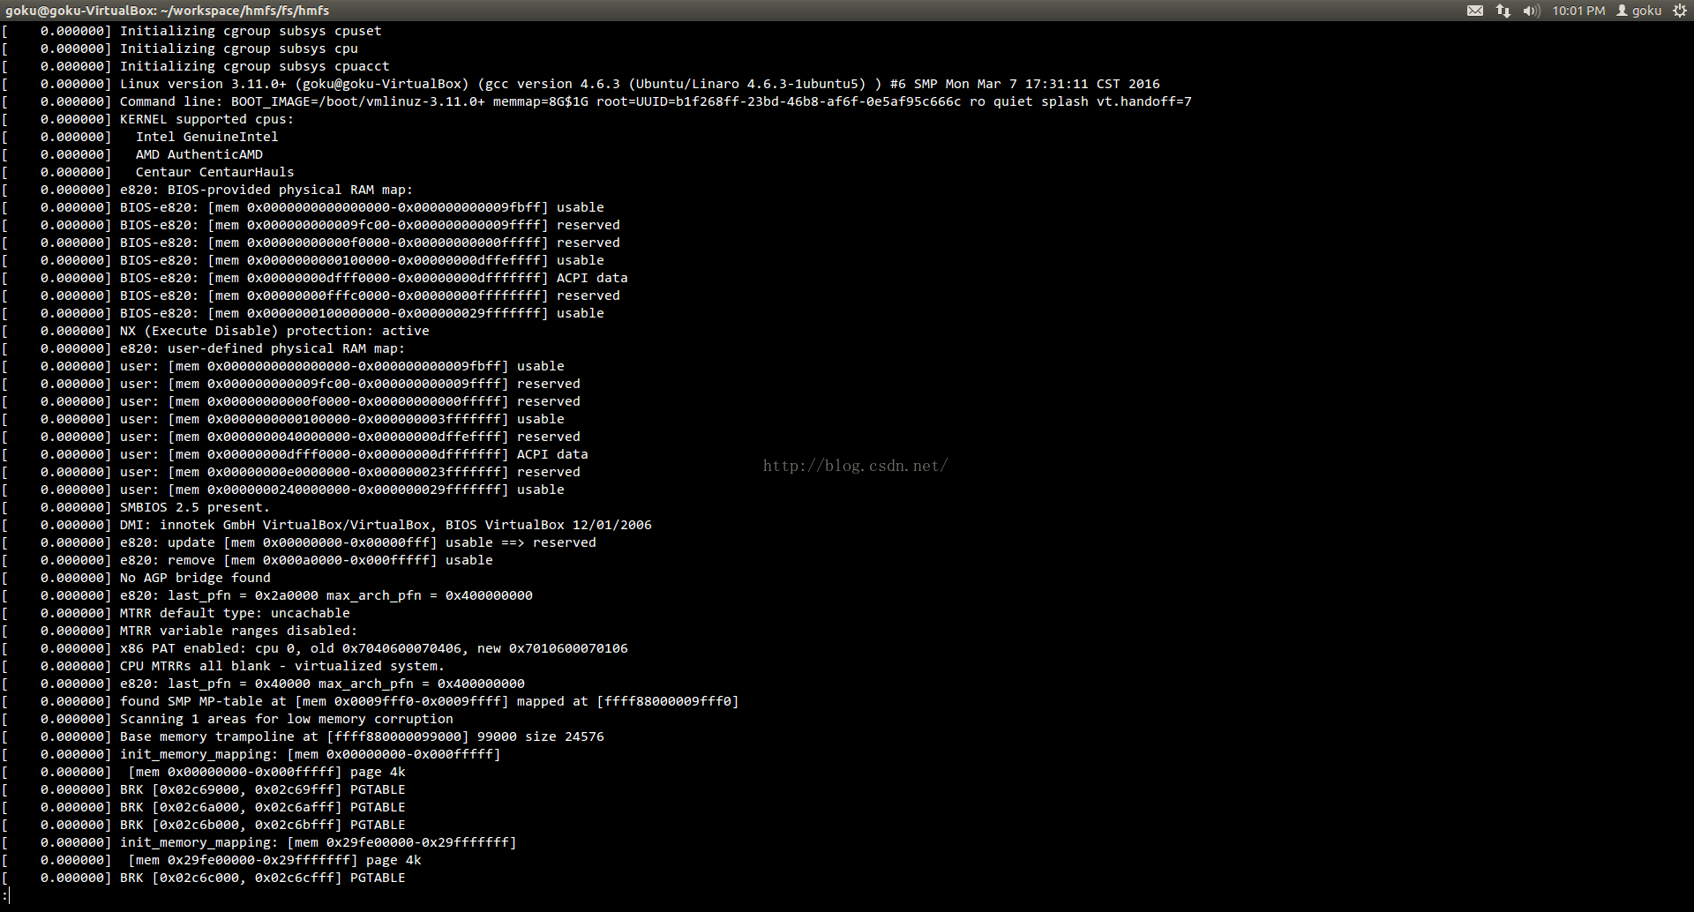1694x912 pixels.
Task: Click 'BRK [0x02c6a000, 0x02c6afff] PGTABLE' line
Action: pos(204,807)
